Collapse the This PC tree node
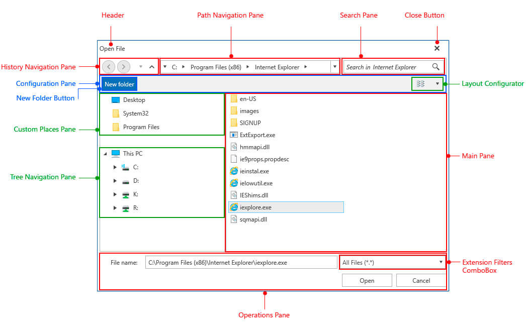526x335 pixels. coord(105,153)
